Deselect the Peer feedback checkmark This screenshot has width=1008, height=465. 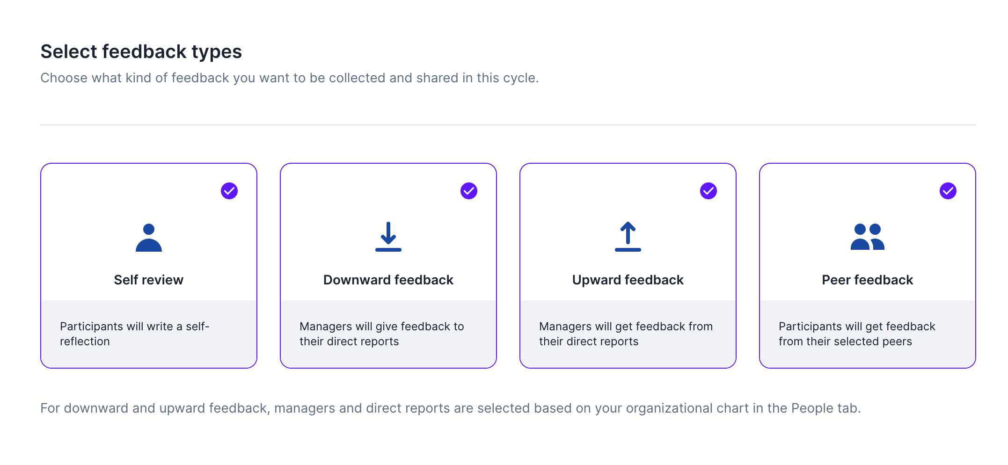[948, 191]
